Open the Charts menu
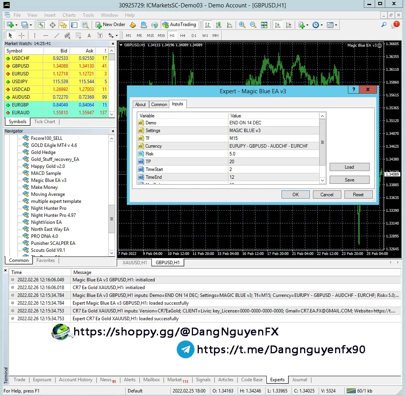The width and height of the screenshot is (405, 396). click(69, 15)
